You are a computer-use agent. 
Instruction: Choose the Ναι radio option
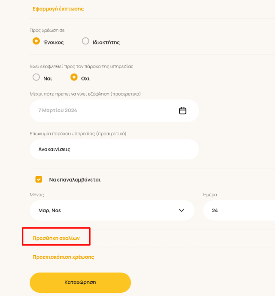tap(36, 77)
